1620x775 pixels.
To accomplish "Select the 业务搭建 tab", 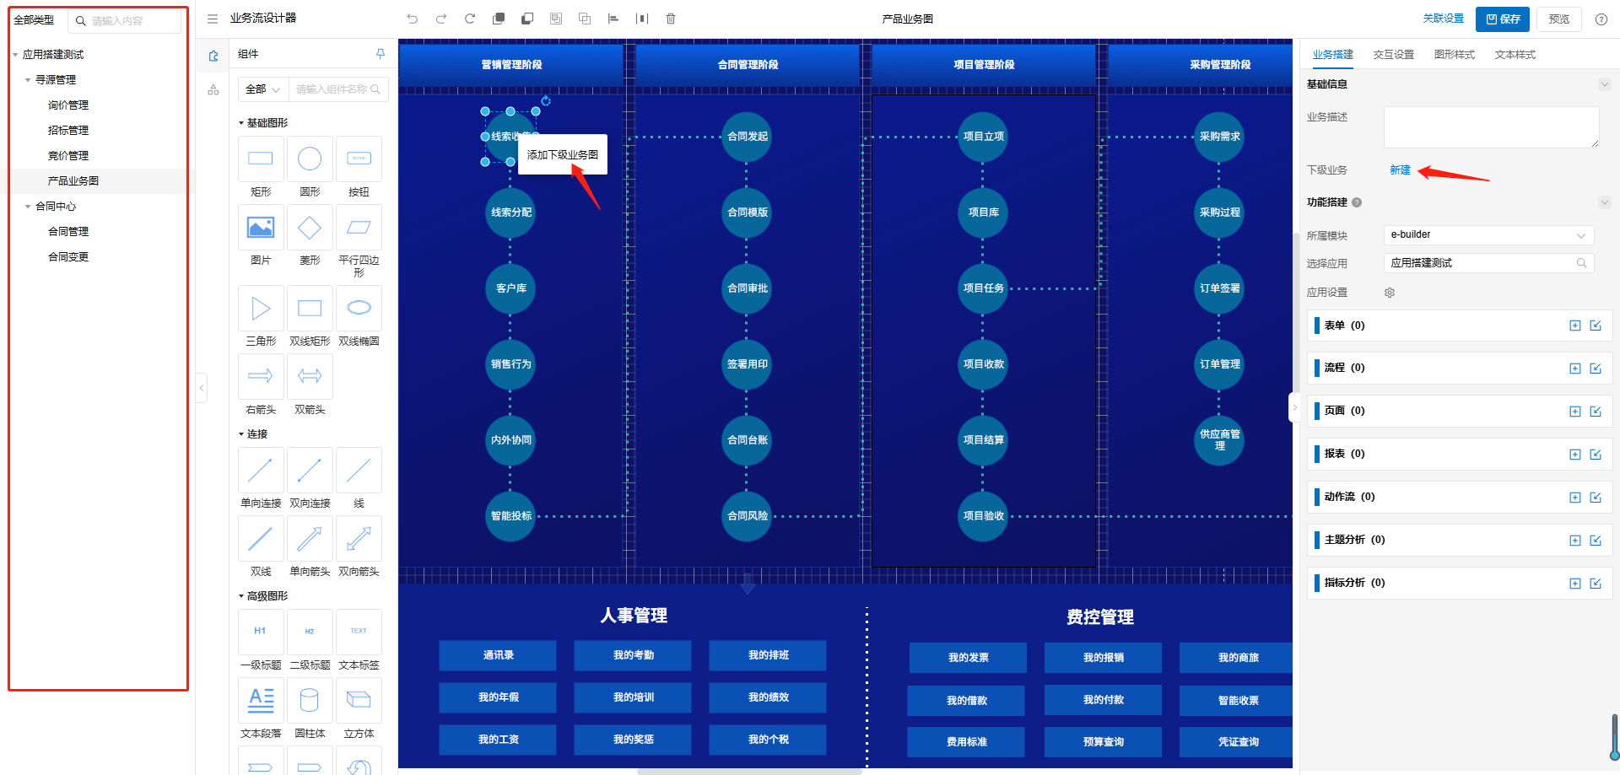I will pyautogui.click(x=1332, y=55).
